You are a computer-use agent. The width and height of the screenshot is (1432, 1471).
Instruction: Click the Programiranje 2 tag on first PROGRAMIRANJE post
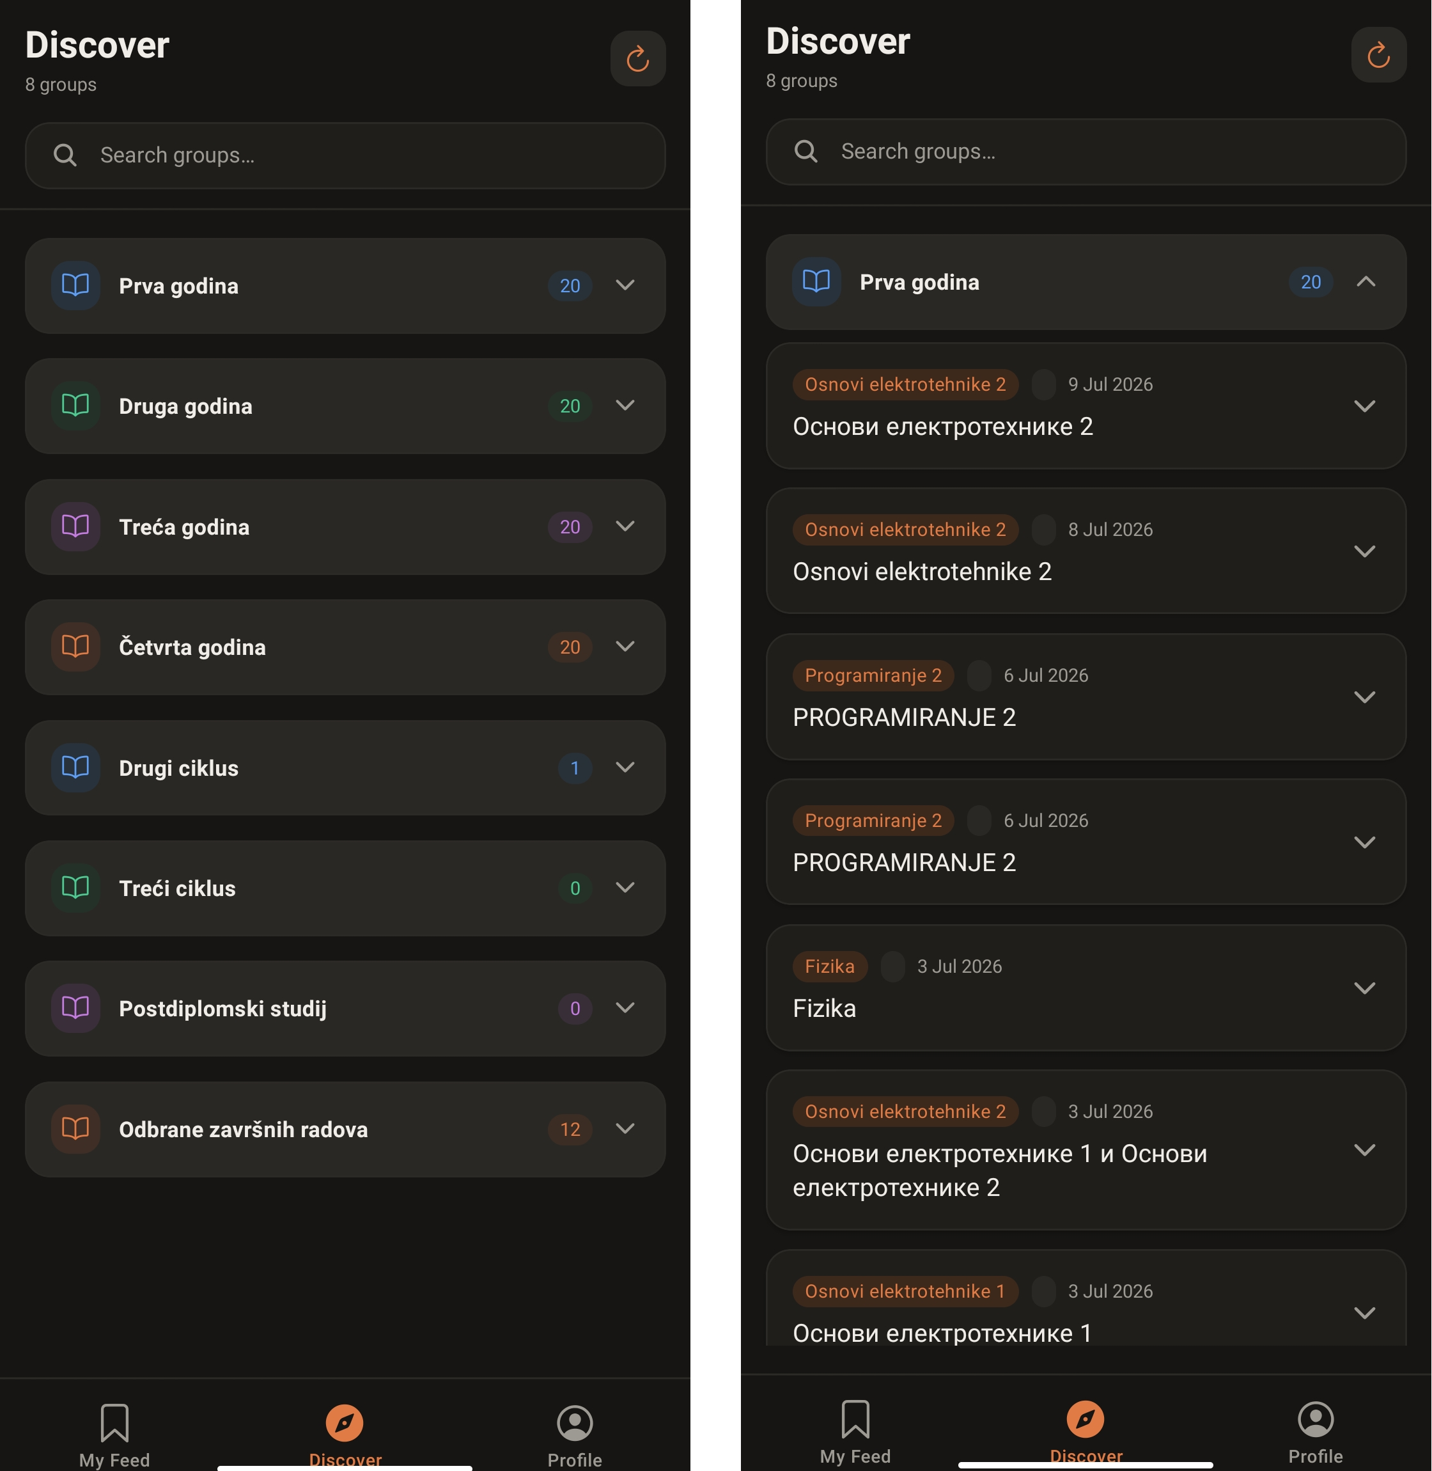point(873,675)
